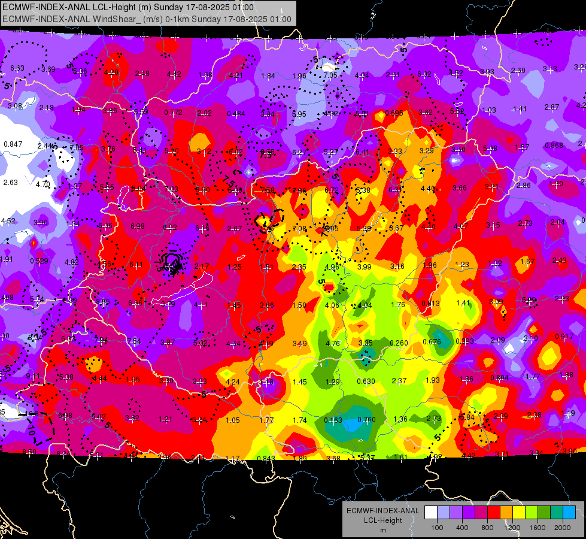The width and height of the screenshot is (586, 539).
Task: Click the teal swatch left of 2000
Action: (557, 513)
